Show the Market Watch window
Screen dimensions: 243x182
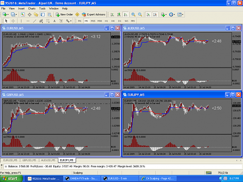tap(23, 14)
